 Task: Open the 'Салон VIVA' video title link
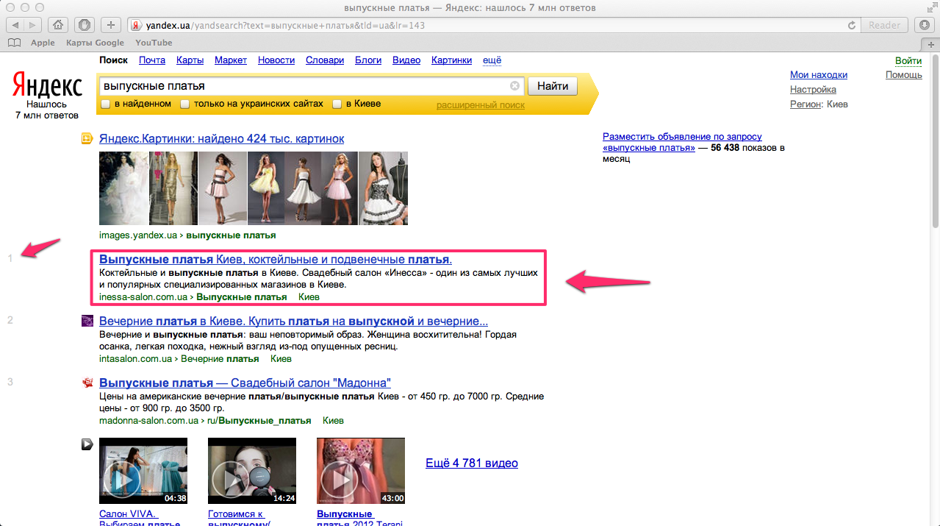click(x=140, y=519)
